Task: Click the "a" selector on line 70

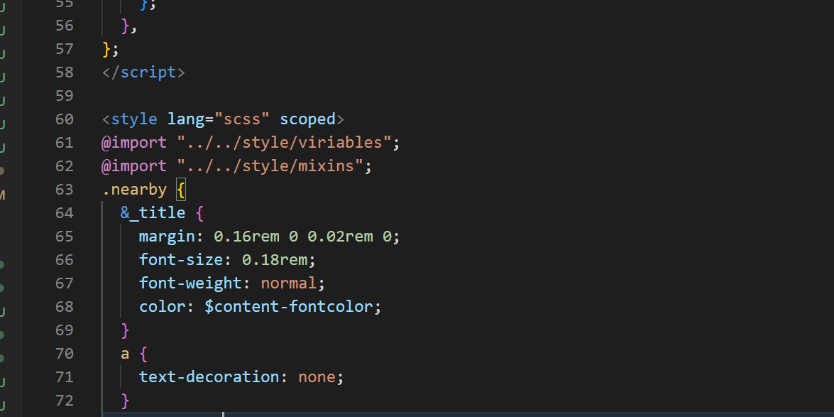Action: tap(125, 353)
